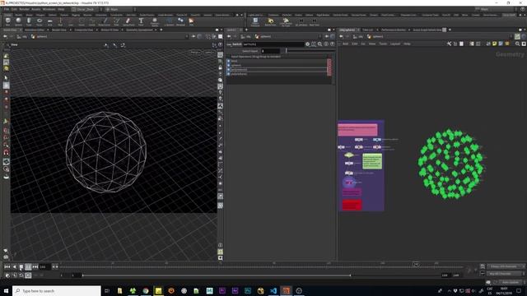Click the current frame number field
This screenshot has width=527, height=296.
pyautogui.click(x=44, y=266)
